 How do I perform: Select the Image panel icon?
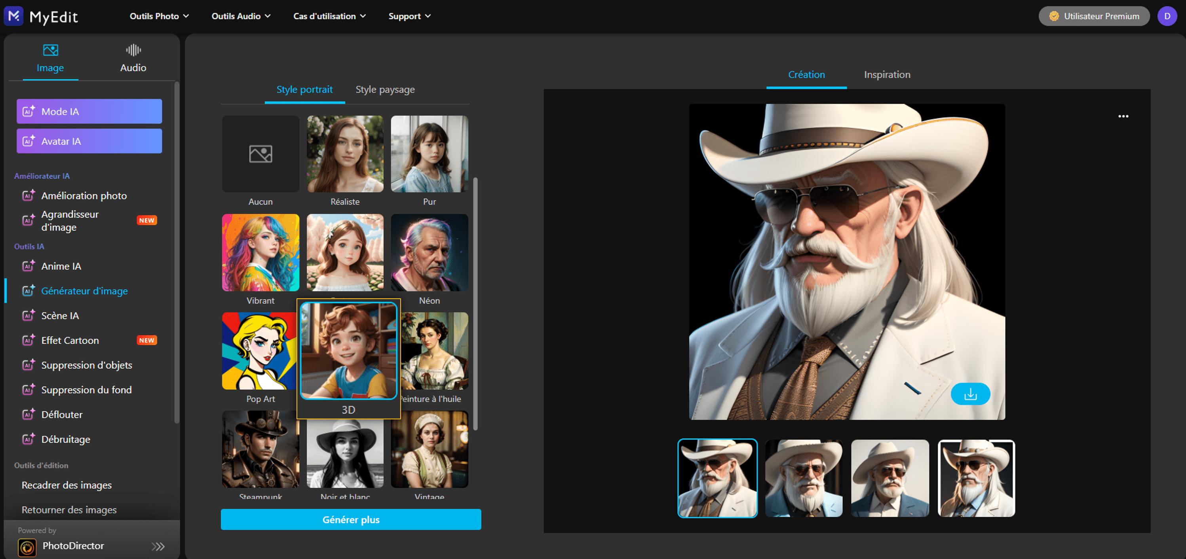(50, 50)
